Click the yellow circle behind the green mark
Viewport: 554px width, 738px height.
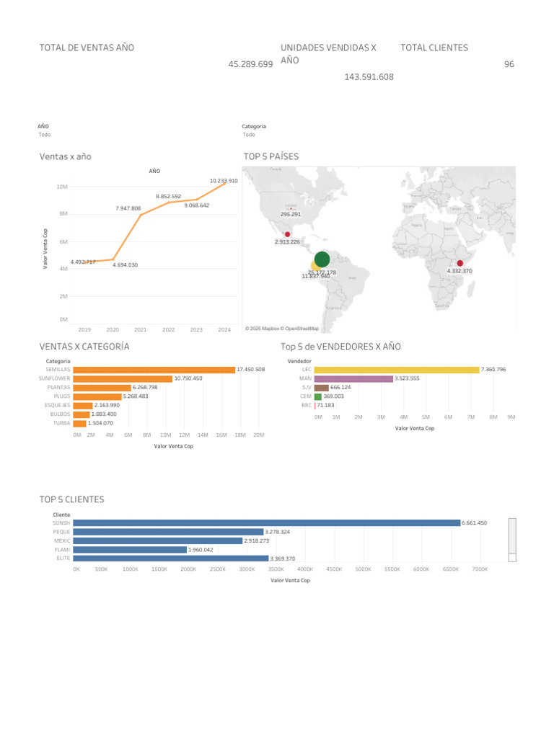(x=315, y=266)
